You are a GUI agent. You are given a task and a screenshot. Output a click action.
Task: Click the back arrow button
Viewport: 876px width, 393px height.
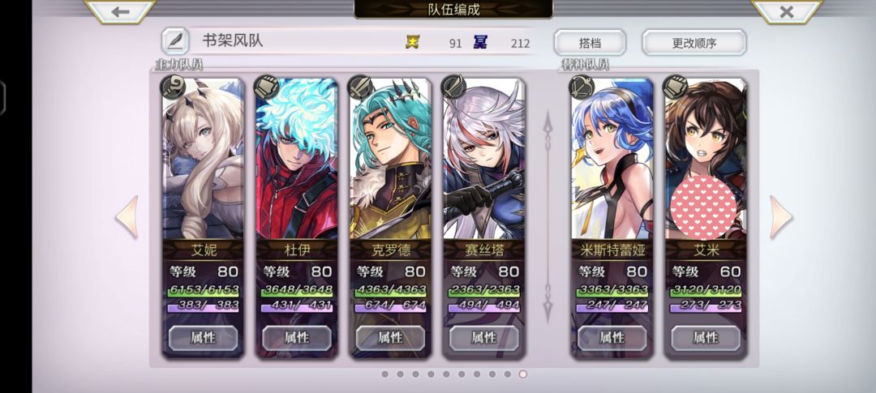pyautogui.click(x=120, y=11)
